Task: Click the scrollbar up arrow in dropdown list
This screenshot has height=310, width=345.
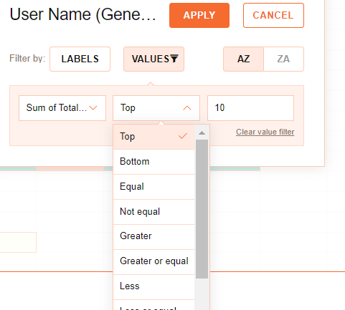Action: click(x=202, y=132)
